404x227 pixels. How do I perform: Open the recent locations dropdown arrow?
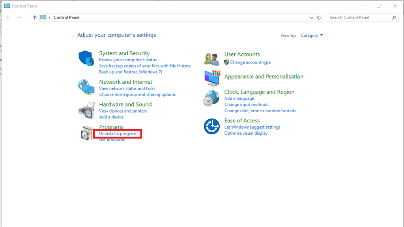click(x=27, y=17)
